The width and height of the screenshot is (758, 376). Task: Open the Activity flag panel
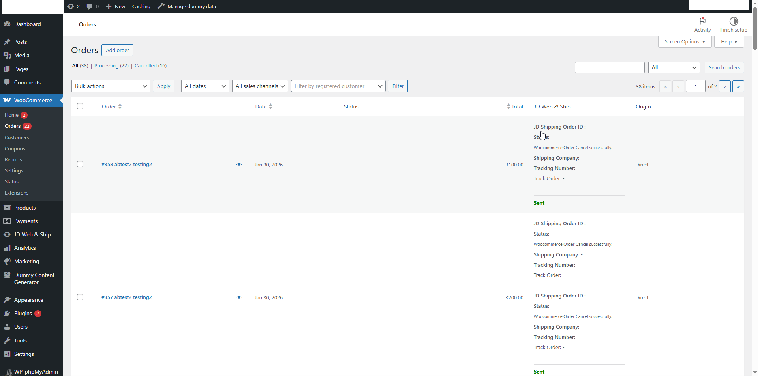pyautogui.click(x=702, y=24)
